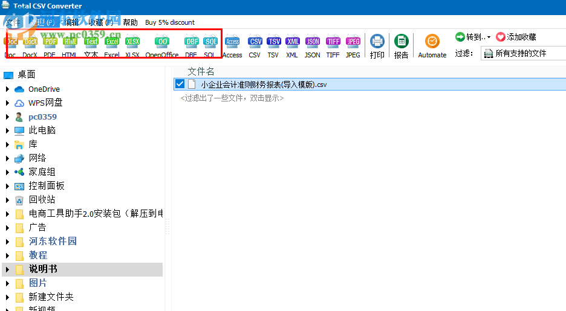Screen dimensions: 566x311
Task: Convert to Doc format
Action: click(x=10, y=46)
